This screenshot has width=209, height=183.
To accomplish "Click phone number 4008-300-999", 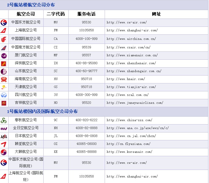I will 87,95.
